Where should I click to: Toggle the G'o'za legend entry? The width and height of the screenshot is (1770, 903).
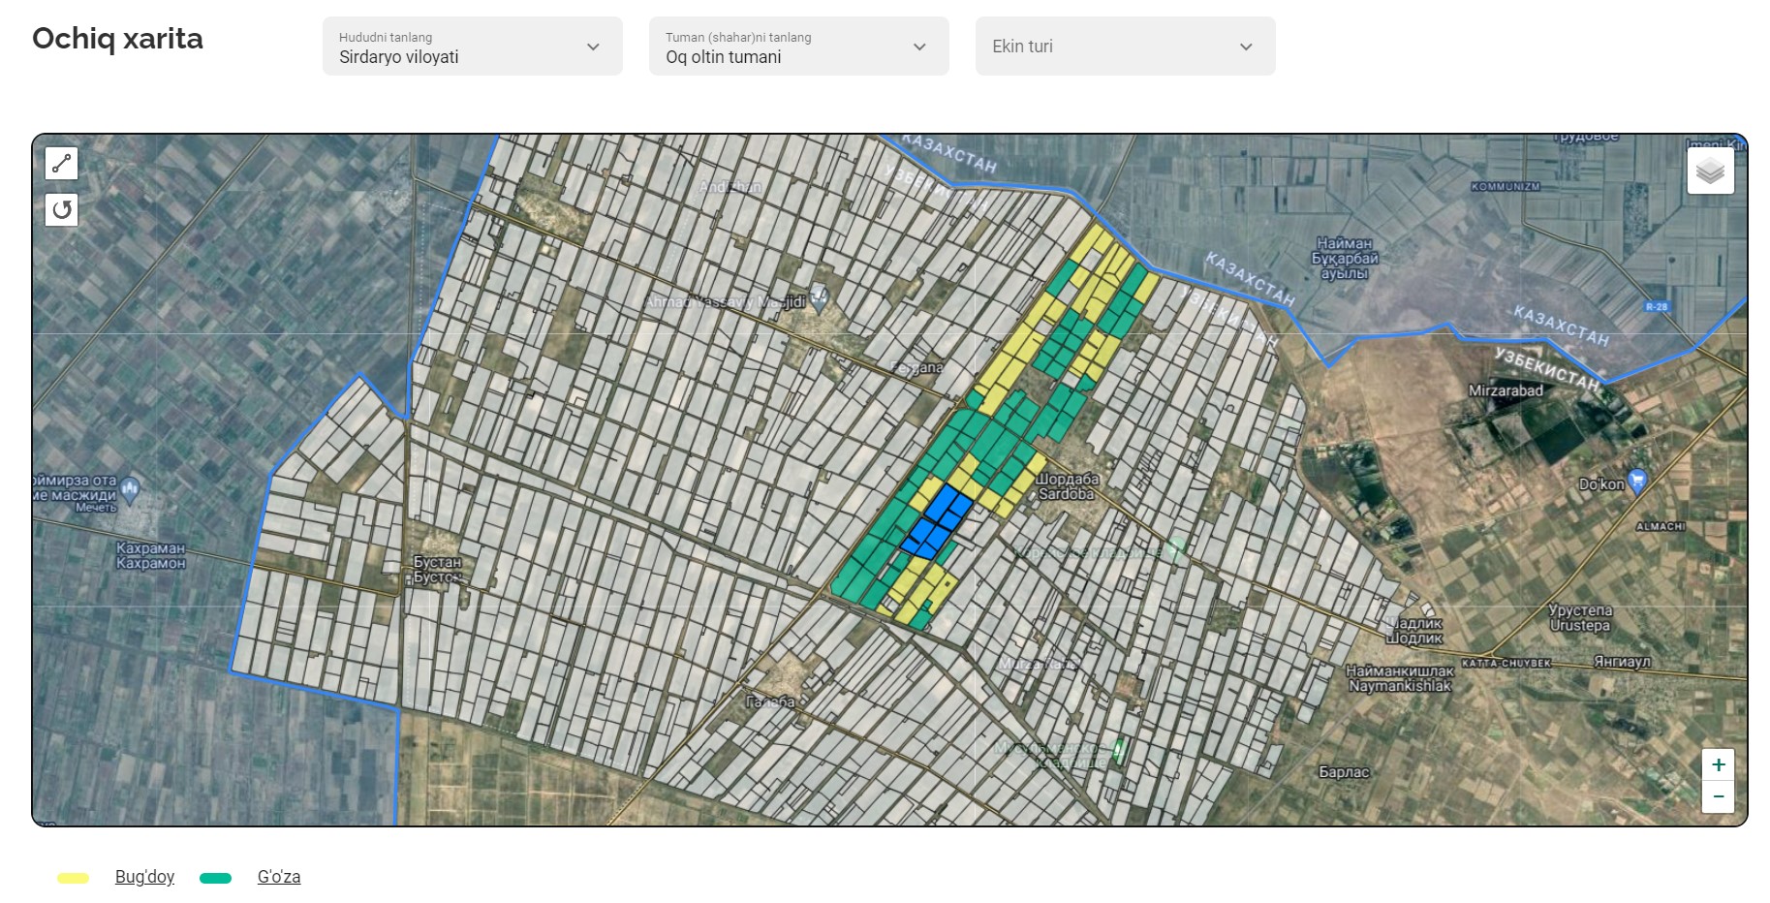(x=279, y=877)
